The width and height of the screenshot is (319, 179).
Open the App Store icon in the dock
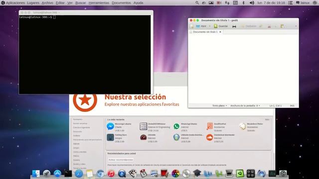point(57,174)
